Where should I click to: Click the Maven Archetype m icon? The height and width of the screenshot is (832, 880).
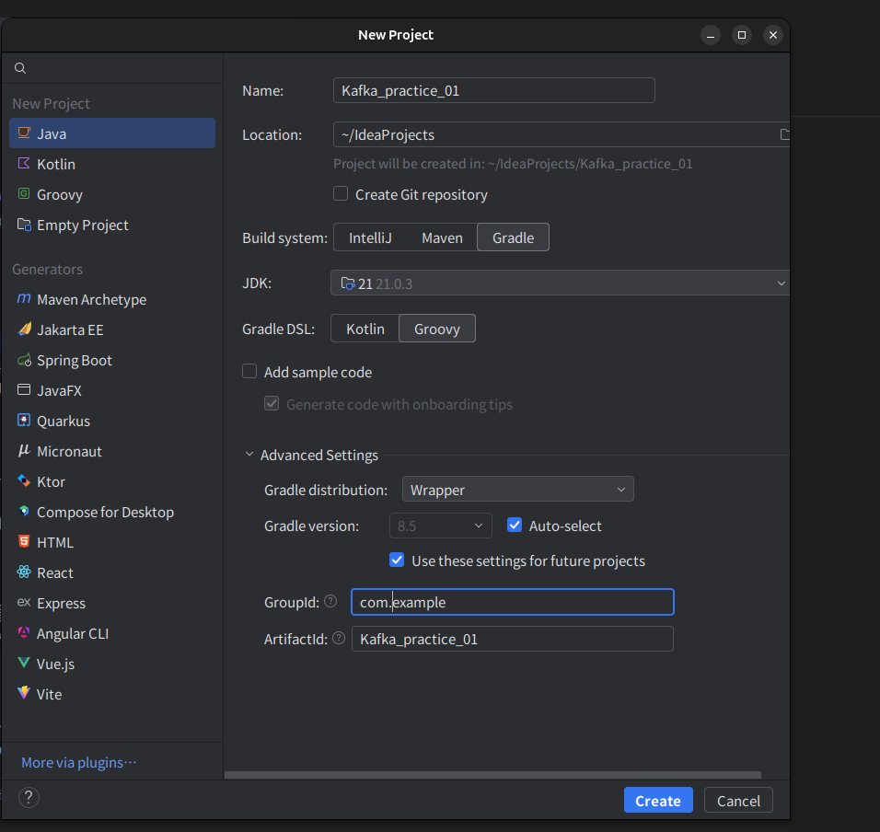coord(24,298)
